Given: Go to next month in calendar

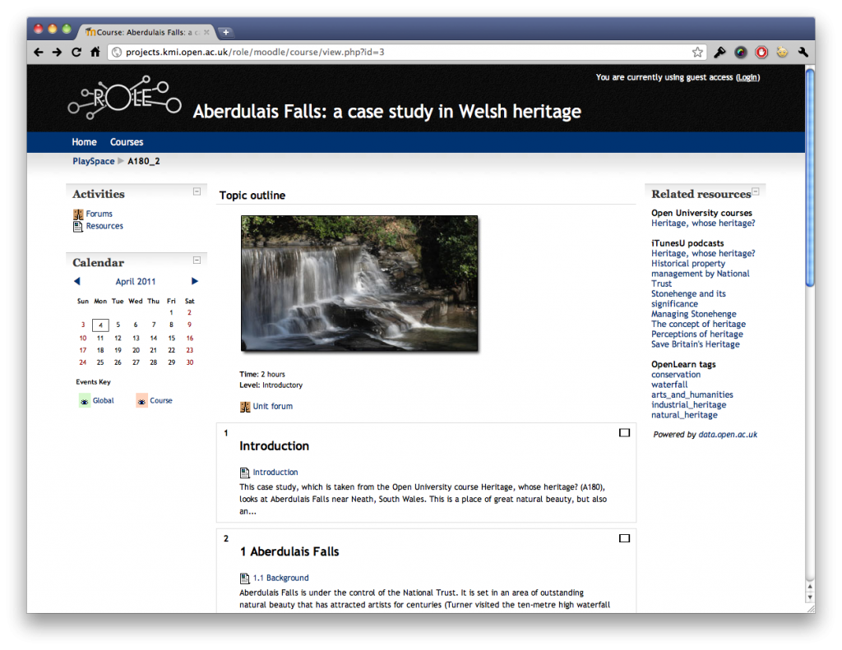Looking at the screenshot, I should click(195, 281).
